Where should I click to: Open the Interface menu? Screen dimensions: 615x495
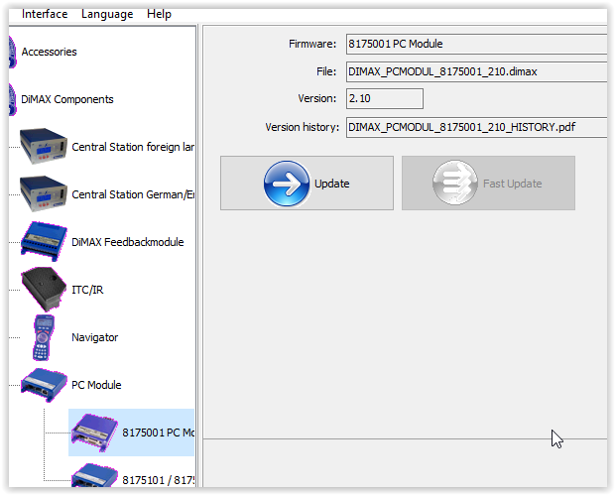[45, 14]
